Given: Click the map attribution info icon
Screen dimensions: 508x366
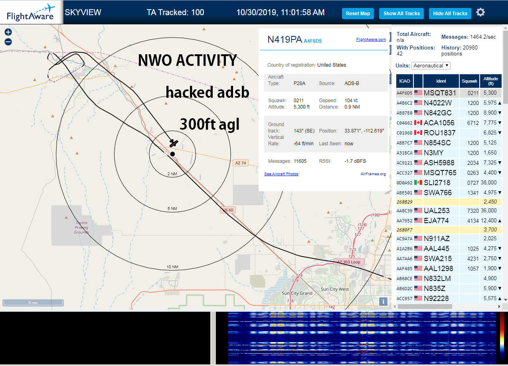Looking at the screenshot, I should [x=383, y=302].
